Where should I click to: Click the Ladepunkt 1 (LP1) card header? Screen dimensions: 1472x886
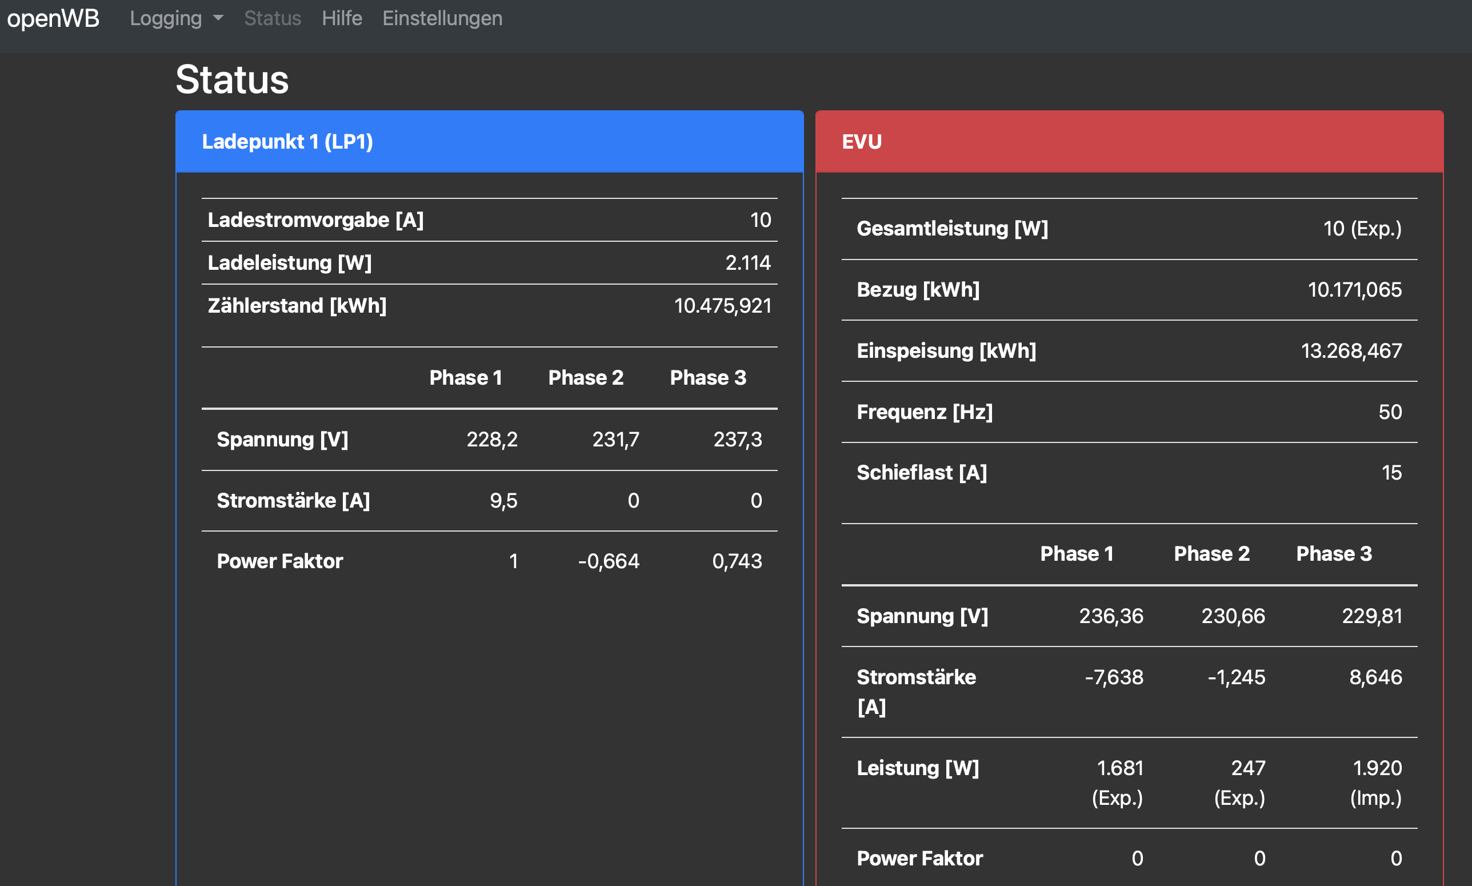tap(287, 142)
